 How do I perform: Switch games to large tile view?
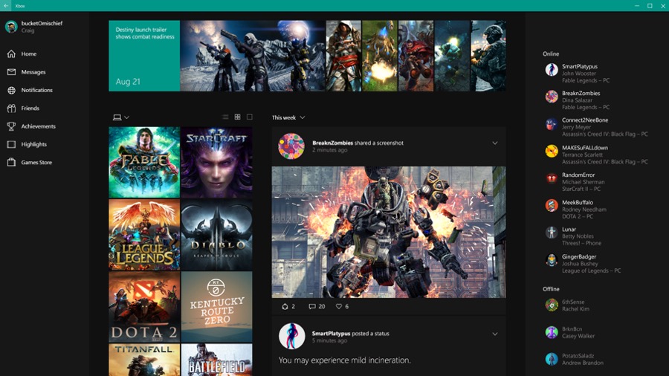(250, 117)
